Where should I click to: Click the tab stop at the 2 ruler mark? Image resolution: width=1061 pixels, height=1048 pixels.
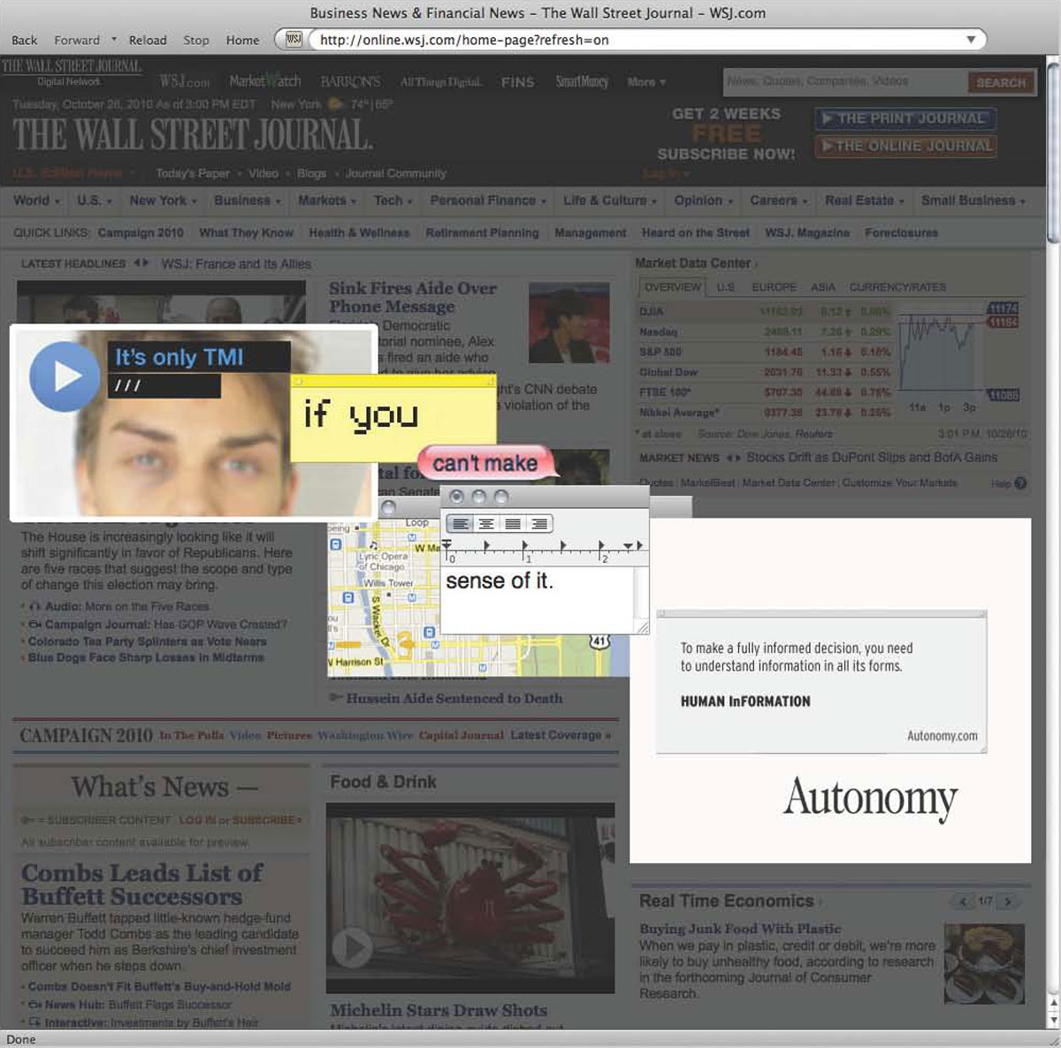602,546
